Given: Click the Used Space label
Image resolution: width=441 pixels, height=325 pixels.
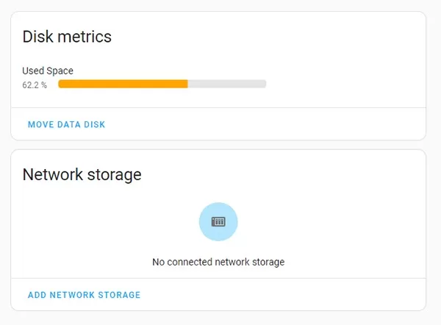Looking at the screenshot, I should tap(48, 71).
